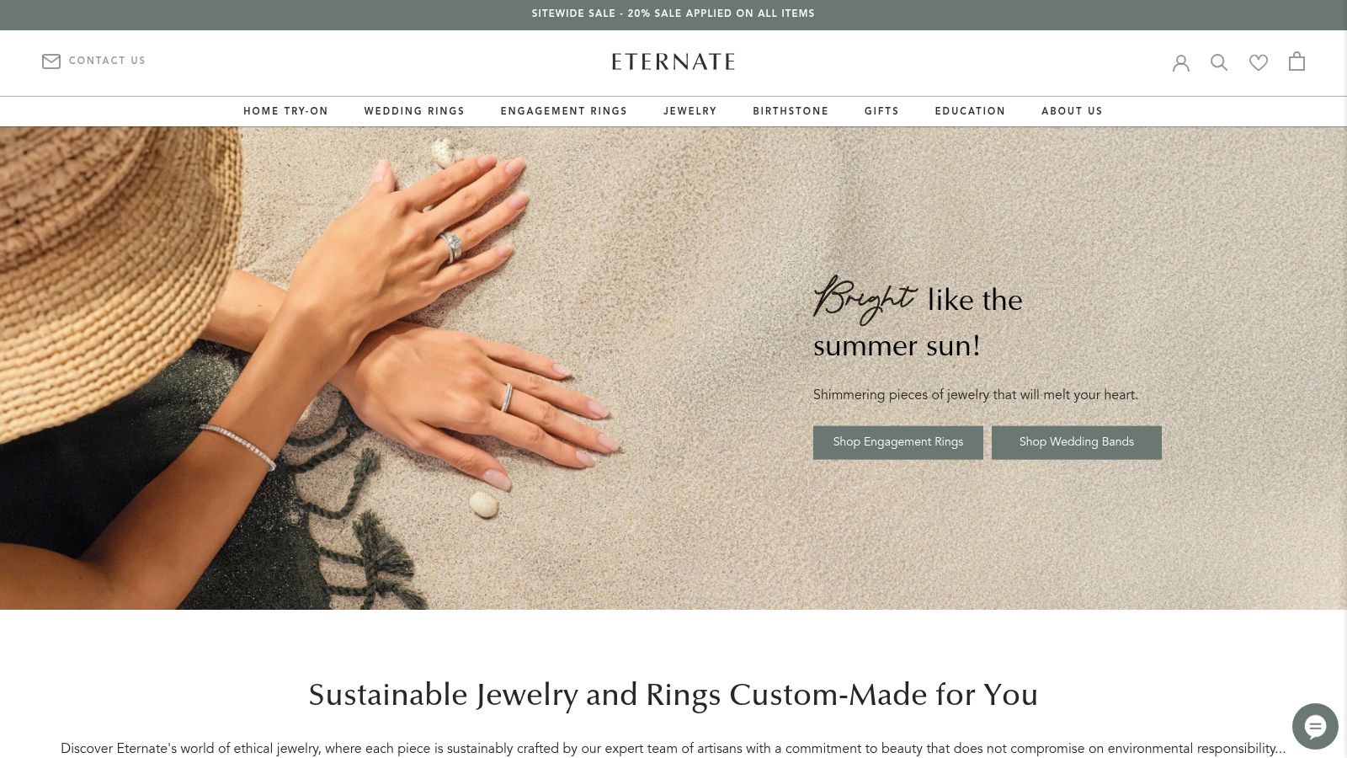The height and width of the screenshot is (758, 1347).
Task: Click Shop Engagement Rings button
Action: pos(898,442)
